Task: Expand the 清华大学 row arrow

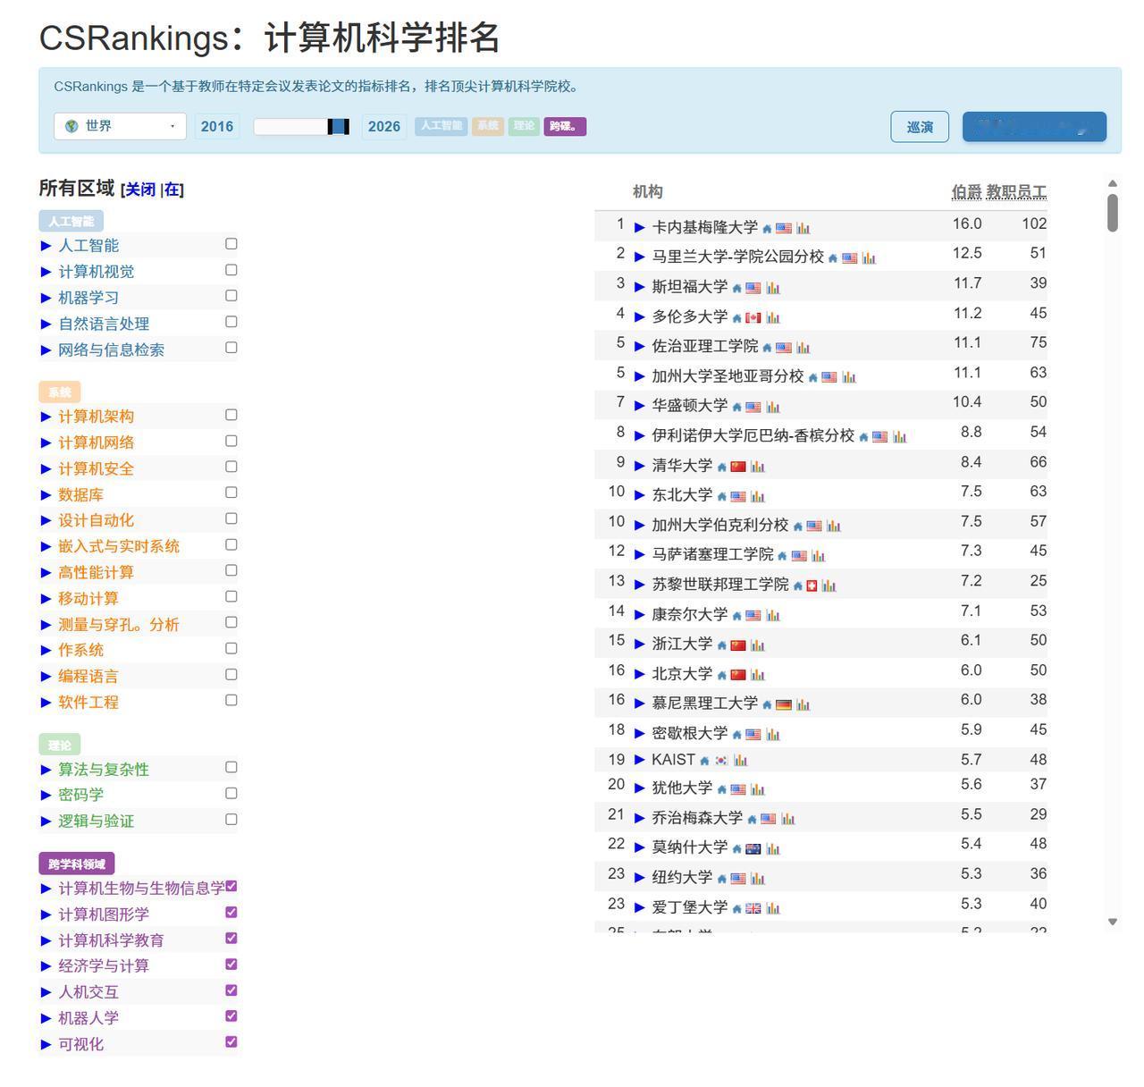Action: click(640, 466)
